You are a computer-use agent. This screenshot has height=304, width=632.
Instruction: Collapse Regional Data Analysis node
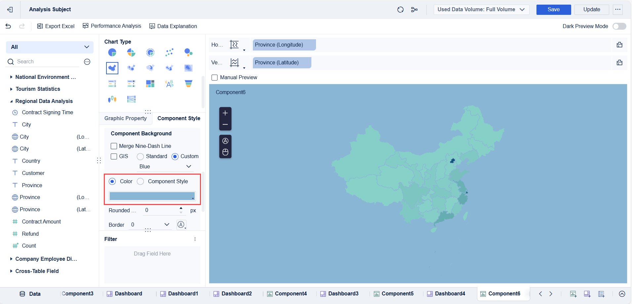point(11,101)
